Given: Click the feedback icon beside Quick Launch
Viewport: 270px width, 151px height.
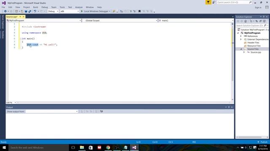Looking at the screenshot, I should (x=214, y=2).
